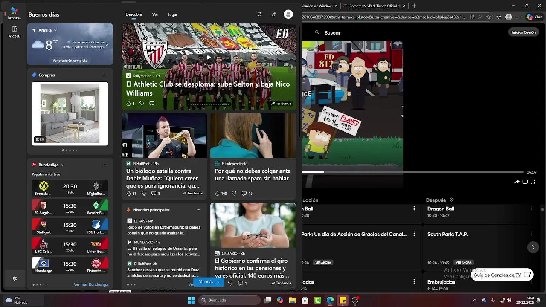Open widgets settings gear icon
This screenshot has width=546, height=307.
[15, 278]
